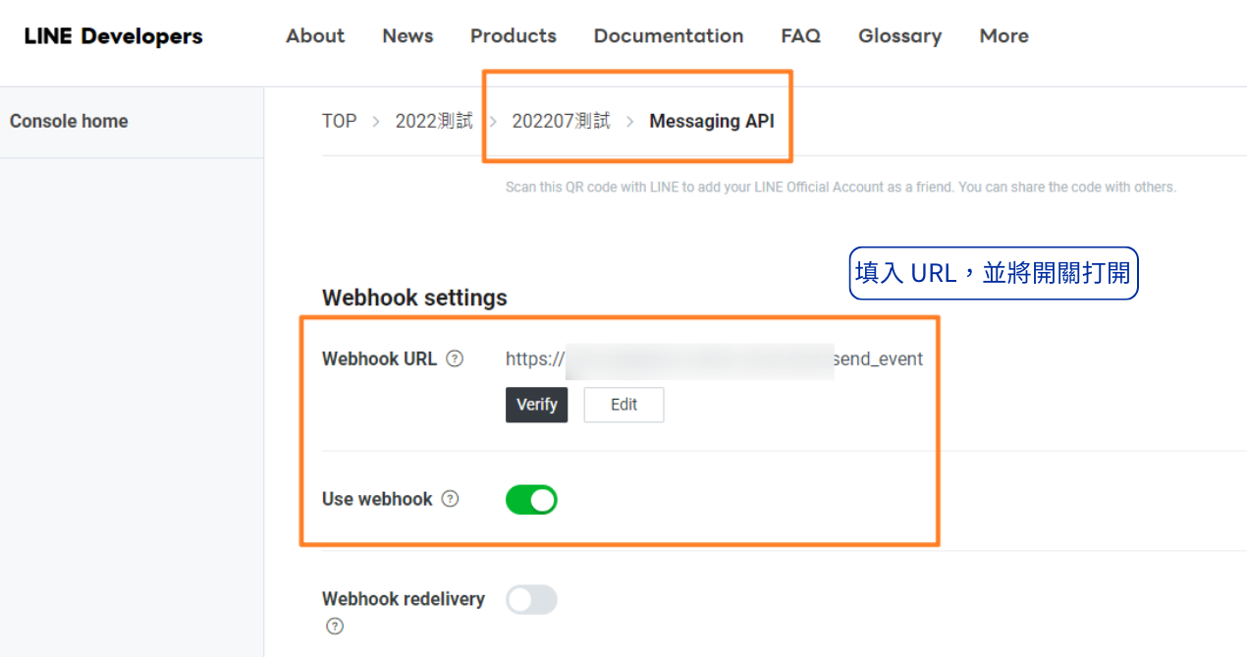The width and height of the screenshot is (1247, 658).
Task: Go to Console home in sidebar
Action: [x=69, y=122]
